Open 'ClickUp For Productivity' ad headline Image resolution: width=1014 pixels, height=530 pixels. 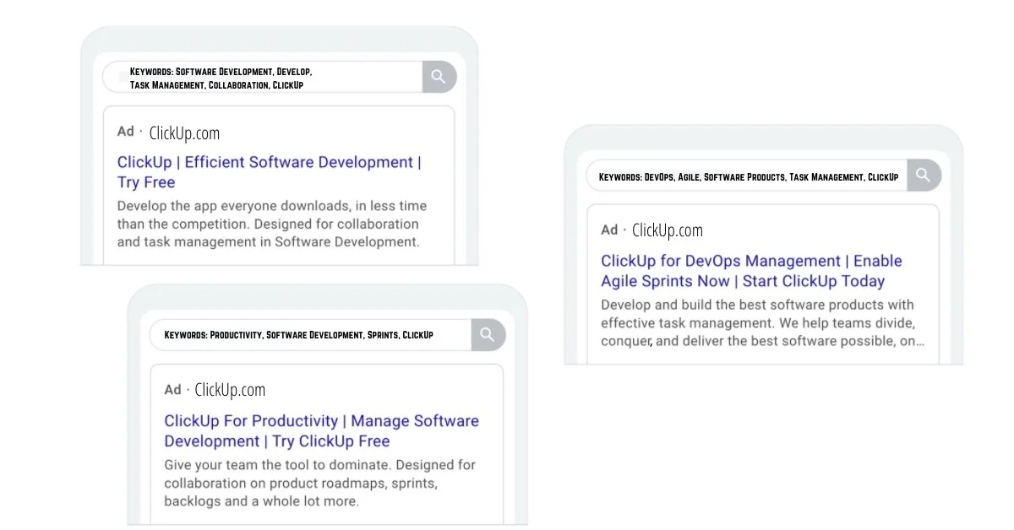coord(321,430)
